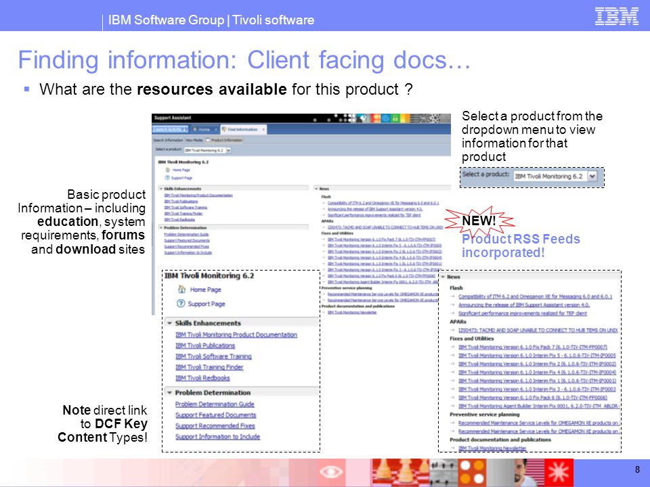
Task: Open enlarged Announcing IBM Support Assistant 4.0 link
Action: [524, 305]
